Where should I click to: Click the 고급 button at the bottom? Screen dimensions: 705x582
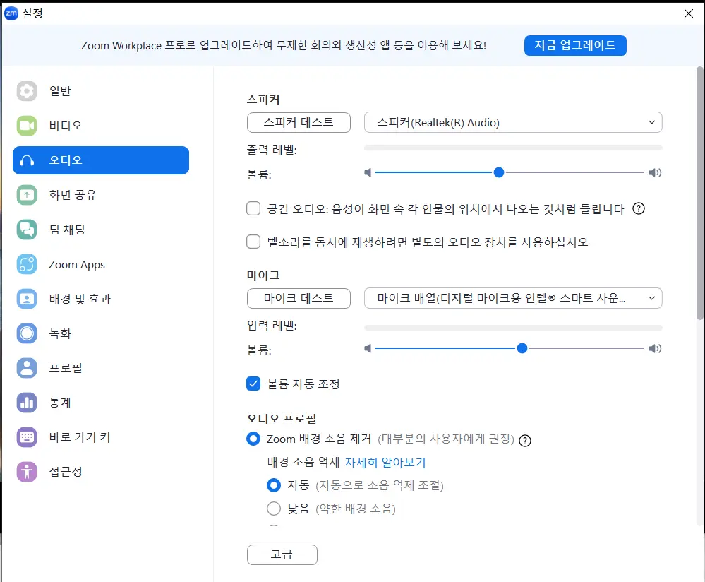click(282, 554)
